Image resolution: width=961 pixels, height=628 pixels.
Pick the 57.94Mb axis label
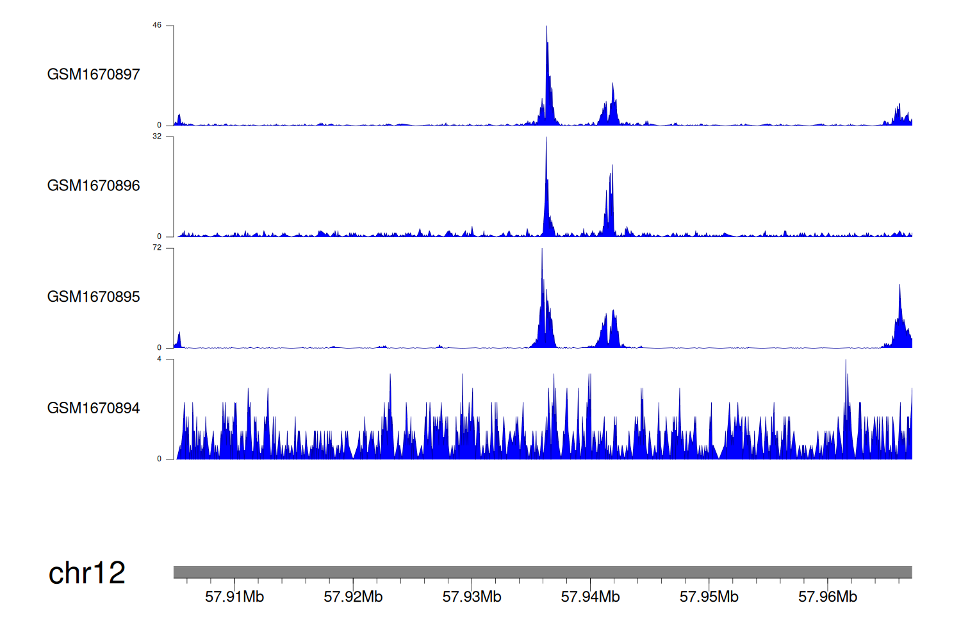click(590, 597)
